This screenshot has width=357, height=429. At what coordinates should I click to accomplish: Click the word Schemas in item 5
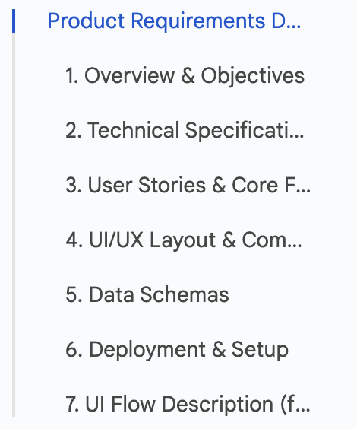point(185,294)
